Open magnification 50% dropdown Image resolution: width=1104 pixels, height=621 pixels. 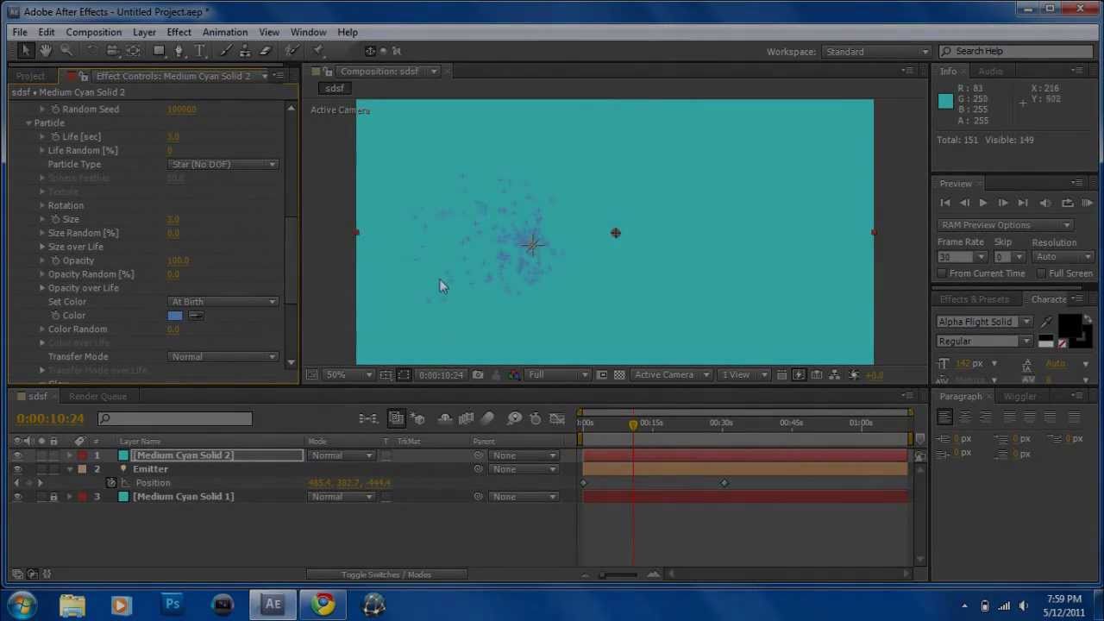point(348,375)
